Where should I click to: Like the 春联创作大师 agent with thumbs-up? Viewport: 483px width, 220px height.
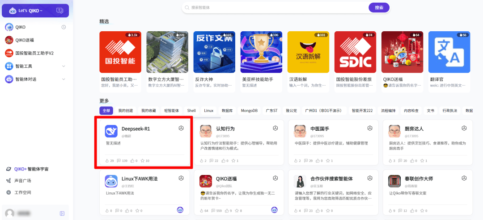413,211
